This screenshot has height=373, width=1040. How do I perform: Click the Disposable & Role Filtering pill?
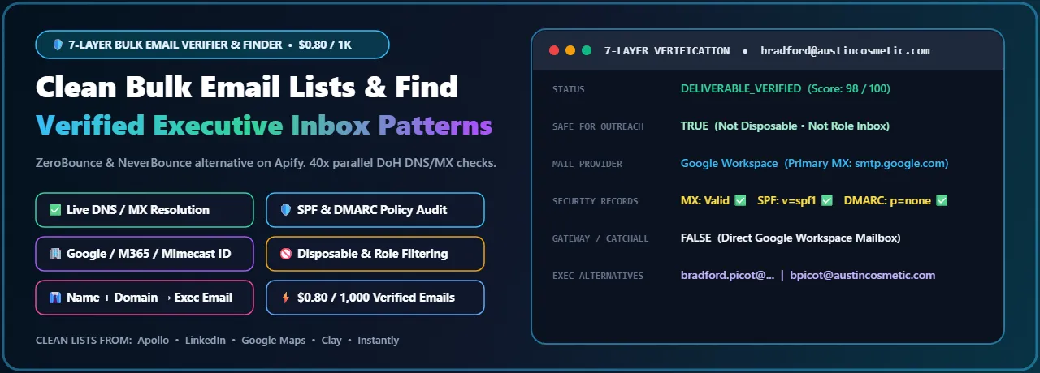coord(375,254)
